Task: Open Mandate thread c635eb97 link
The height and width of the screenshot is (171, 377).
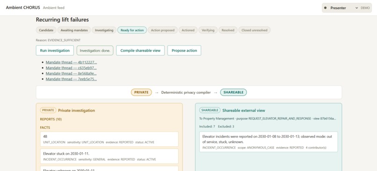Action: coord(72,68)
